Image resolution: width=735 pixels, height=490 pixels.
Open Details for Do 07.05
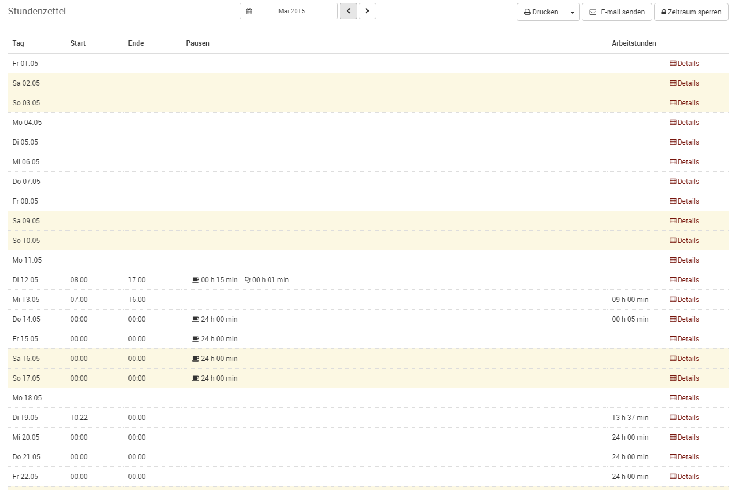685,182
